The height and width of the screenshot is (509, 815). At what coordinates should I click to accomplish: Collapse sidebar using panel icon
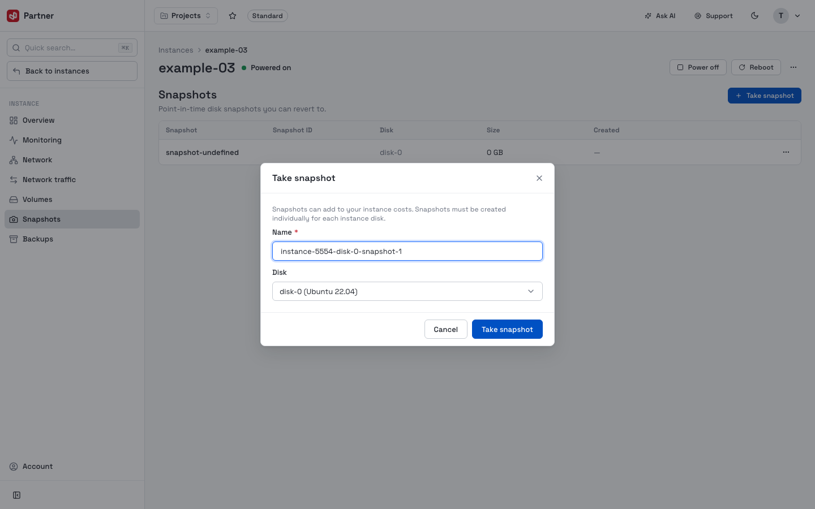[17, 495]
